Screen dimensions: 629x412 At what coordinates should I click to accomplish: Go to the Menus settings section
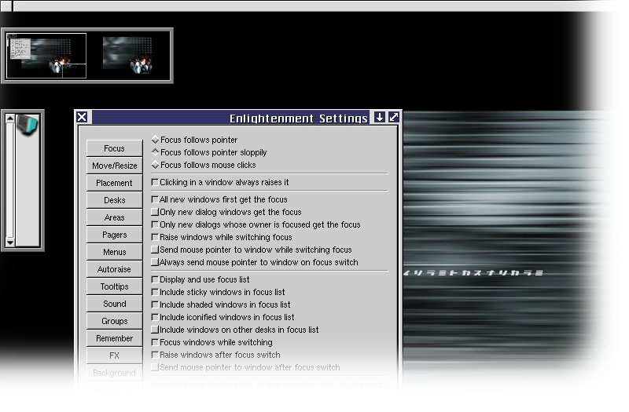[x=114, y=252]
